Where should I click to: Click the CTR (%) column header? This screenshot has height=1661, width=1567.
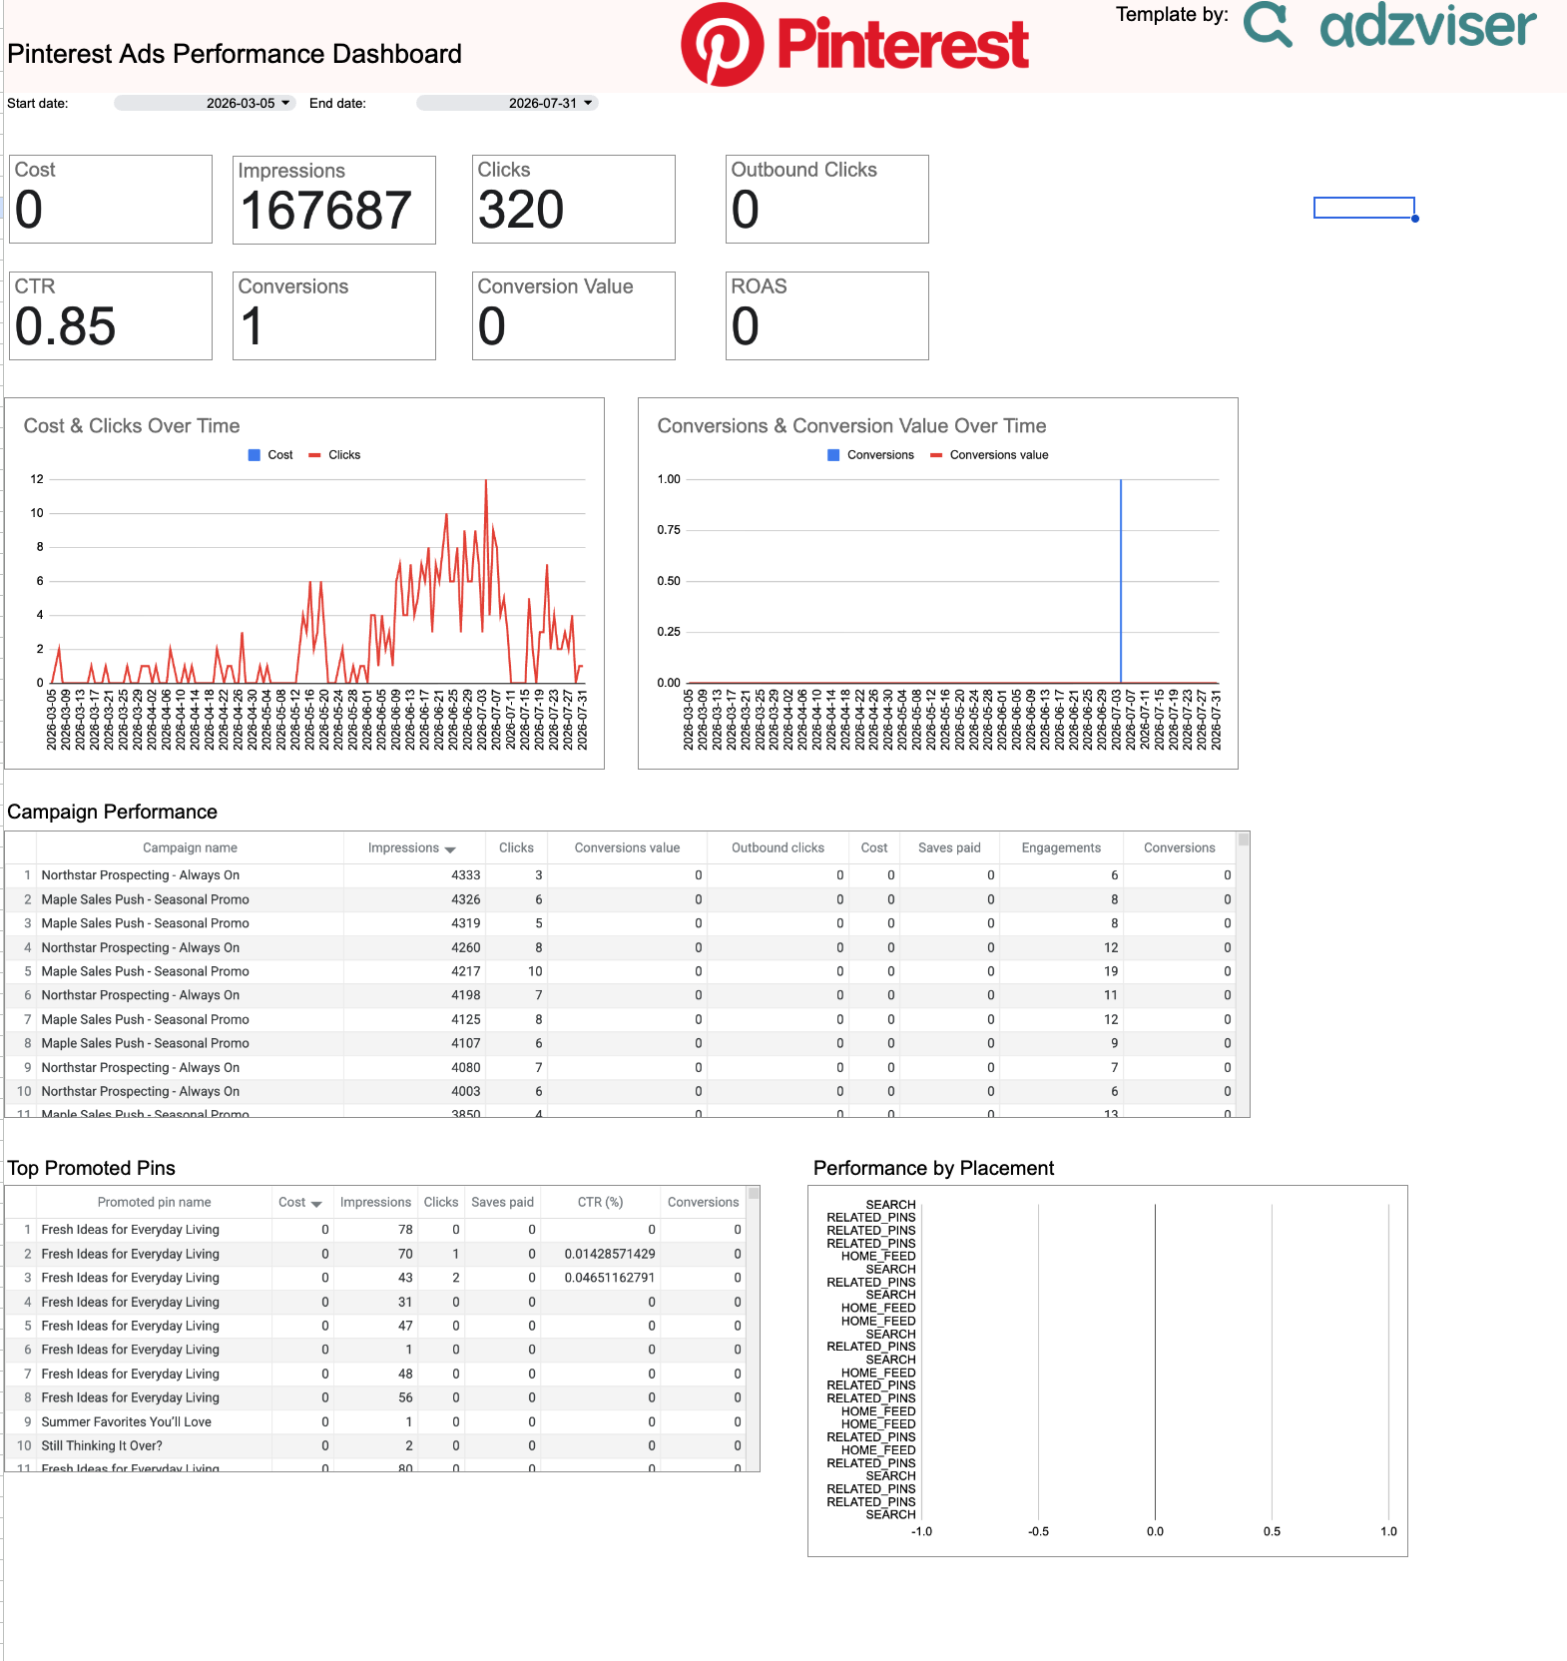click(600, 1202)
